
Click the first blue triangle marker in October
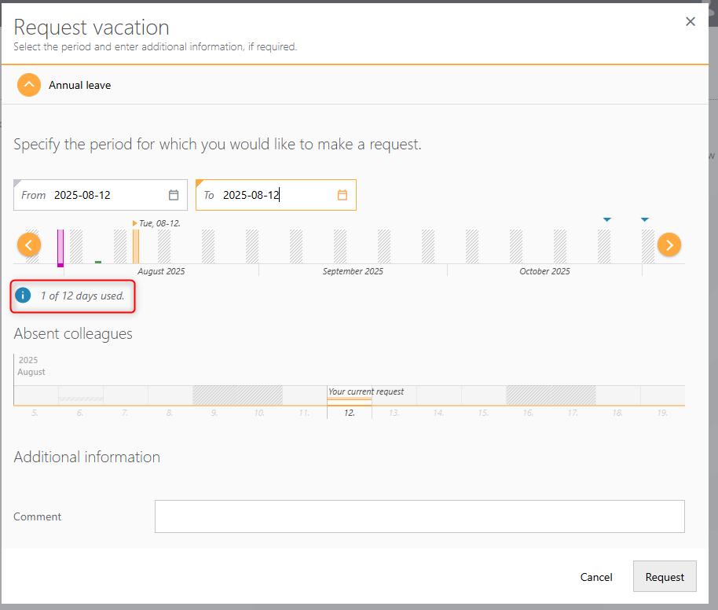[606, 219]
